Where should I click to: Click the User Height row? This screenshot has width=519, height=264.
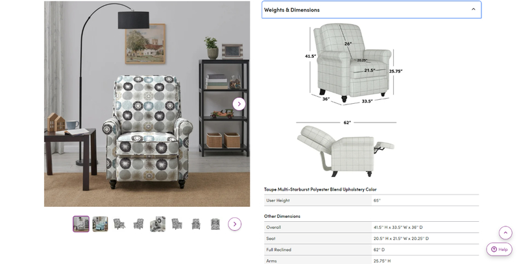(371, 200)
